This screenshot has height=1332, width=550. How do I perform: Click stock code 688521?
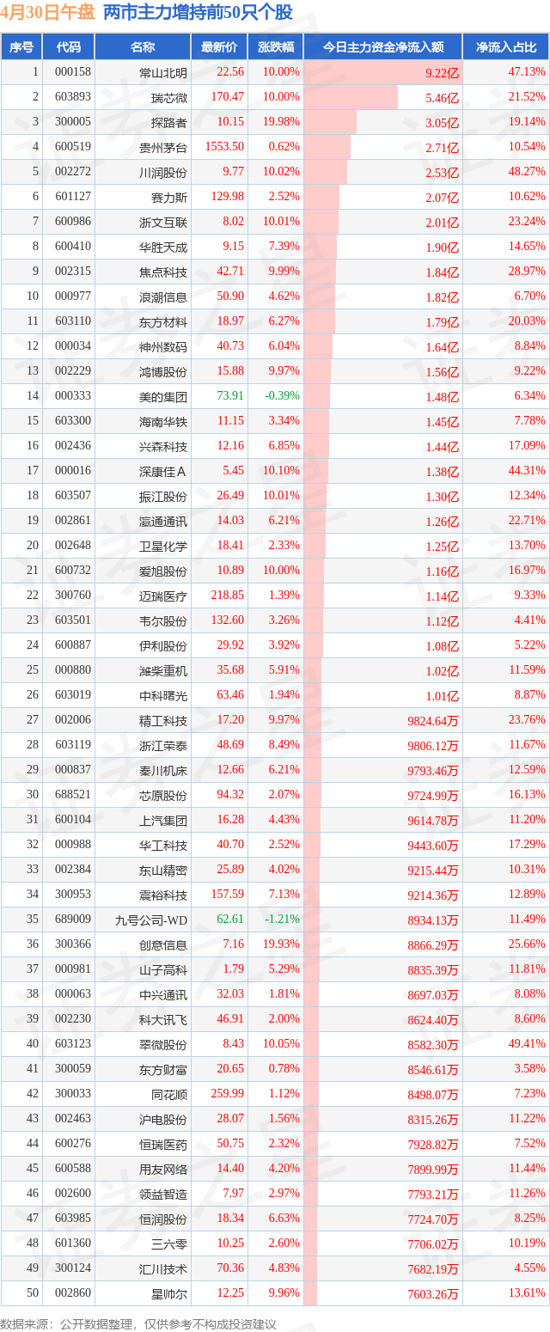point(72,795)
